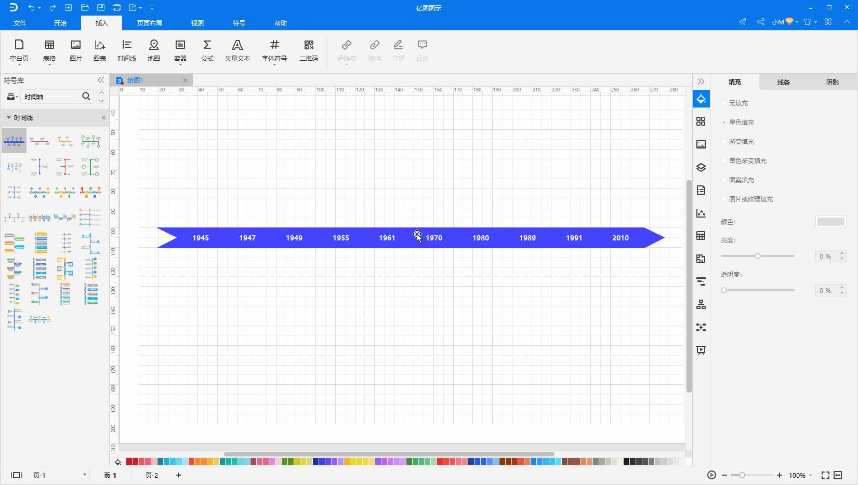Select the 渐变填充 (gradient fill) option
Screen dimensions: 858x485
738,142
